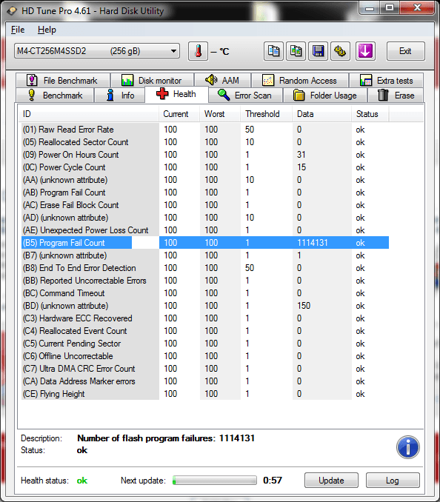The height and width of the screenshot is (502, 440).
Task: Click the Data column header
Action: 321,114
